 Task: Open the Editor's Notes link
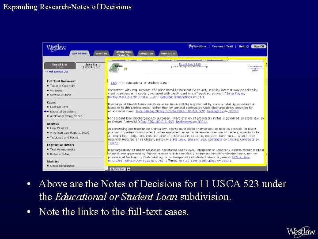pos(60,154)
